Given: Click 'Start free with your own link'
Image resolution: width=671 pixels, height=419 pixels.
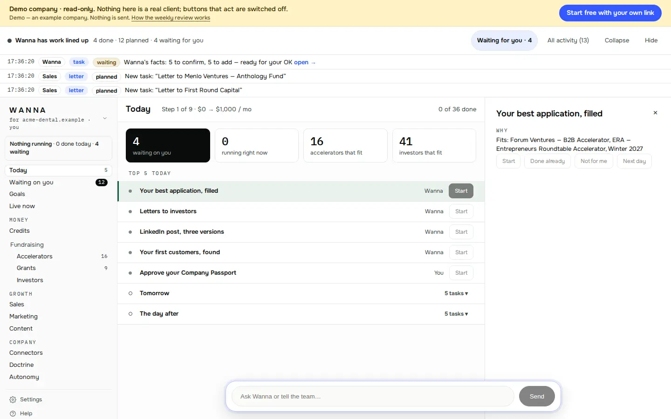Looking at the screenshot, I should click(610, 13).
